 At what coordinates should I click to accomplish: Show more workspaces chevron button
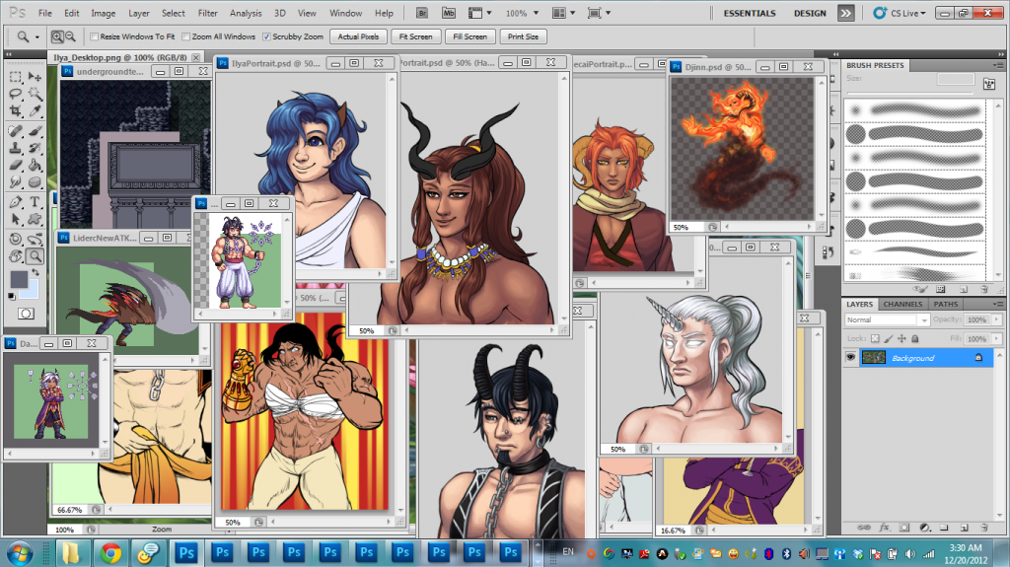(845, 13)
